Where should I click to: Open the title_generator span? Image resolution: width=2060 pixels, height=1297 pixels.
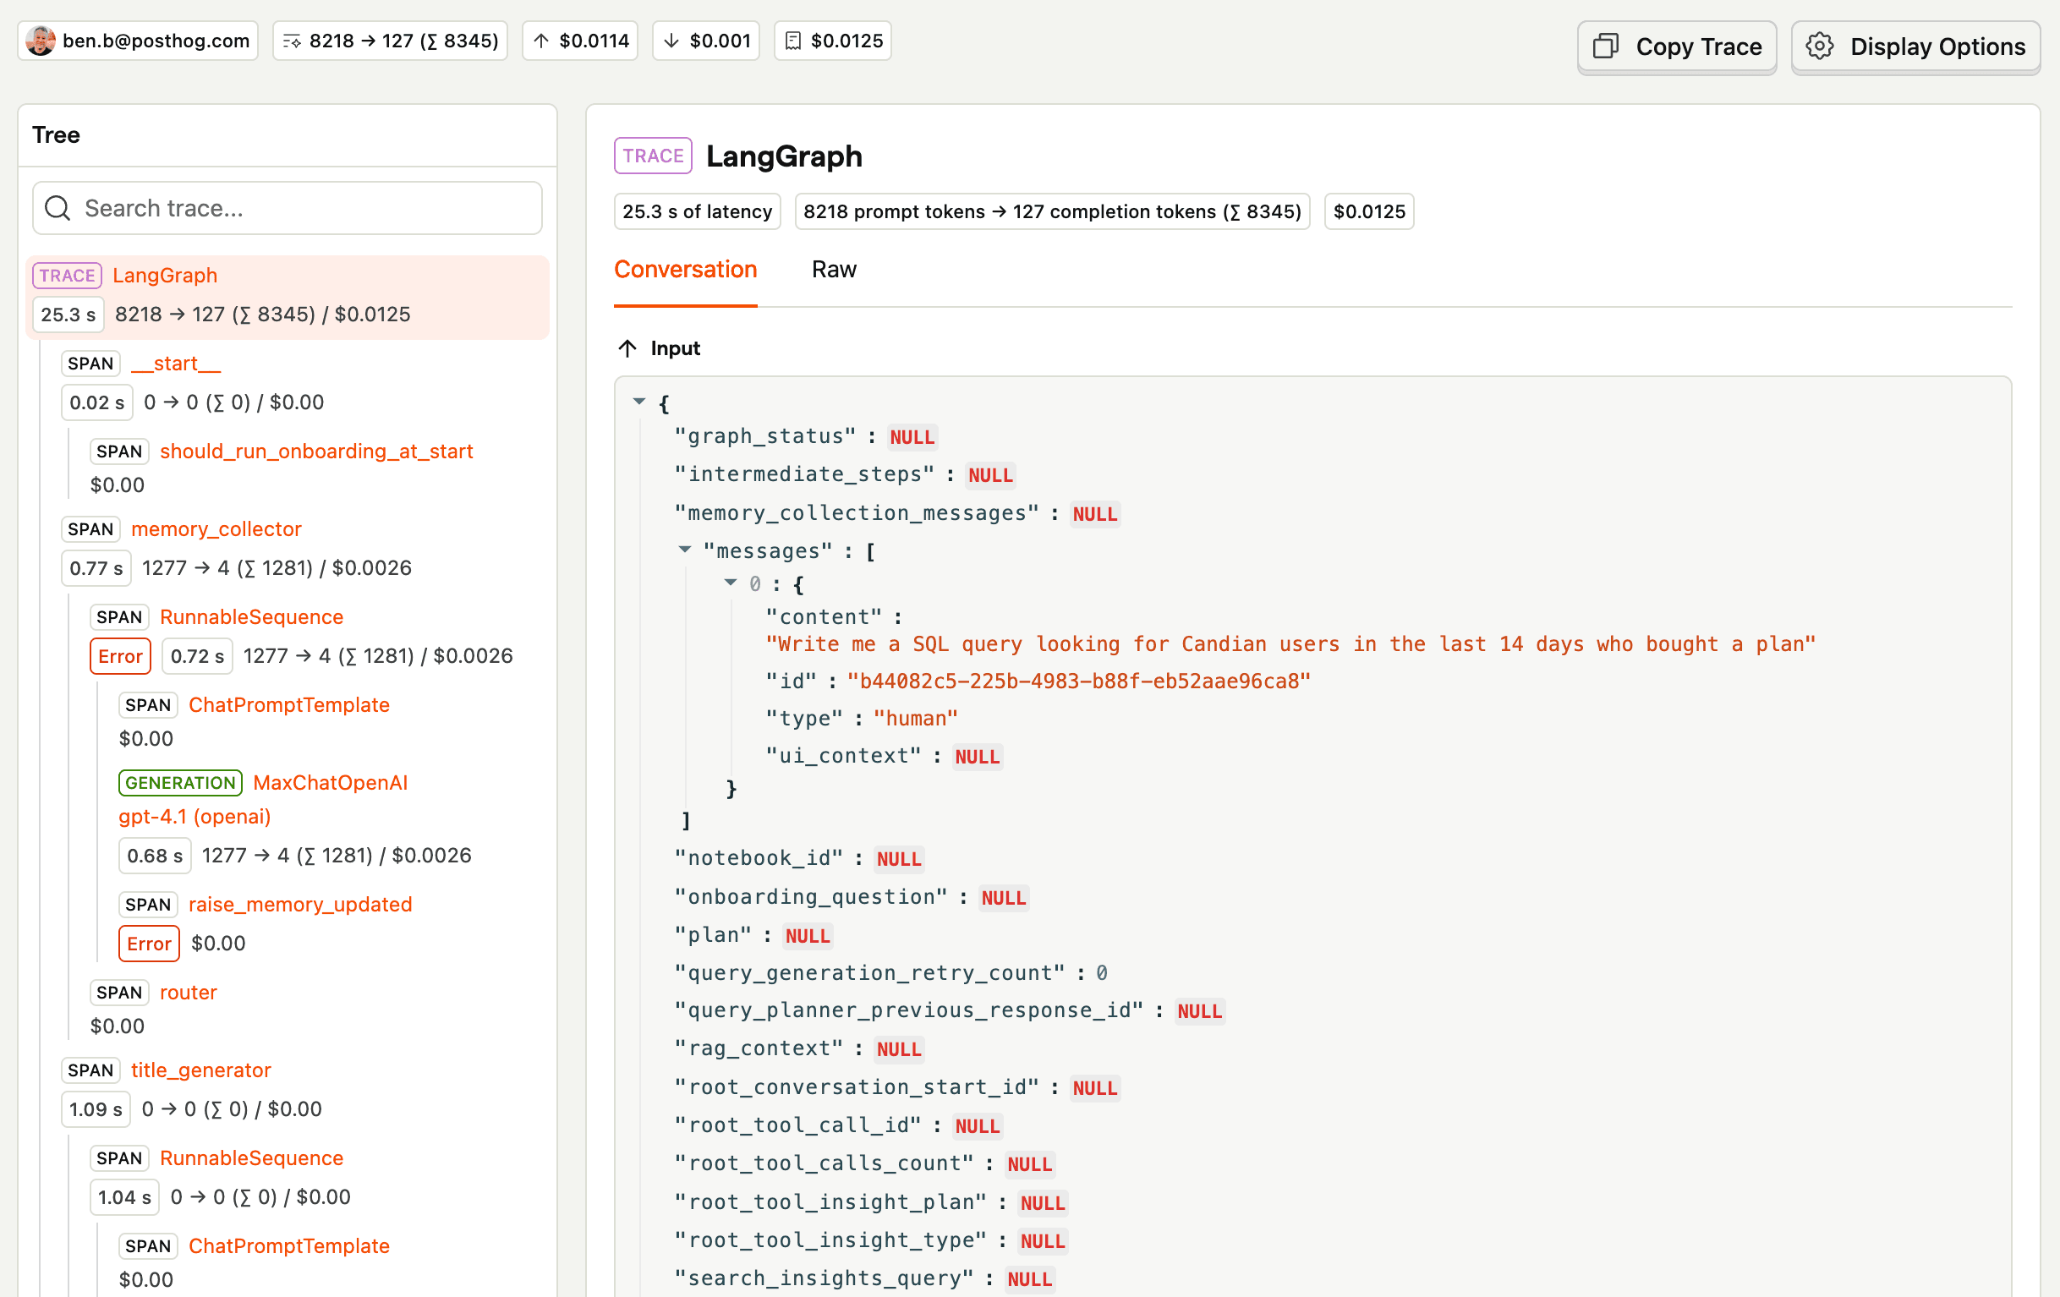[x=200, y=1070]
